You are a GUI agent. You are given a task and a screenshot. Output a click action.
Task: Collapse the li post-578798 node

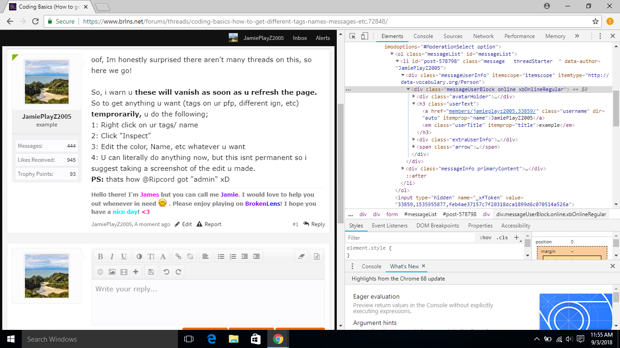(397, 61)
